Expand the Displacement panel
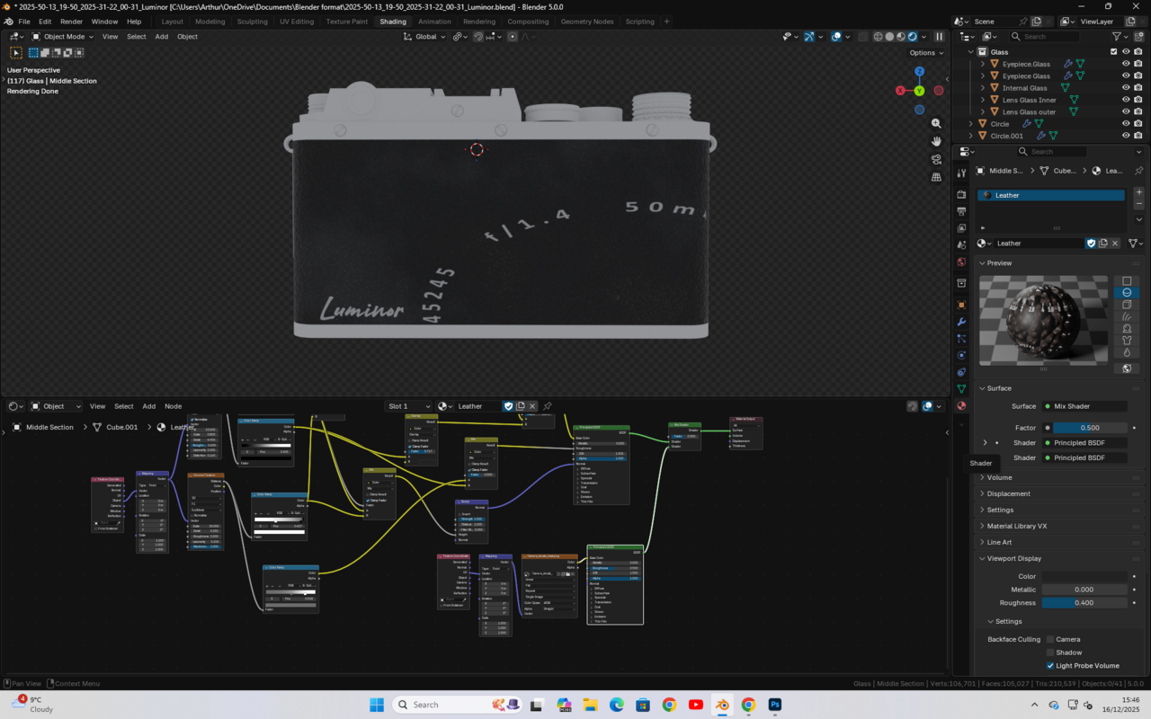Image resolution: width=1151 pixels, height=719 pixels. [x=1008, y=493]
